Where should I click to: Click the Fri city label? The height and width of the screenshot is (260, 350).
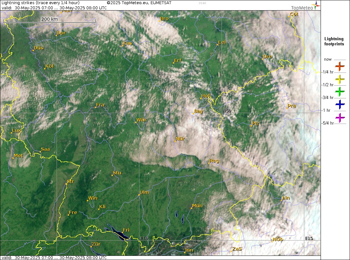pos(126,230)
